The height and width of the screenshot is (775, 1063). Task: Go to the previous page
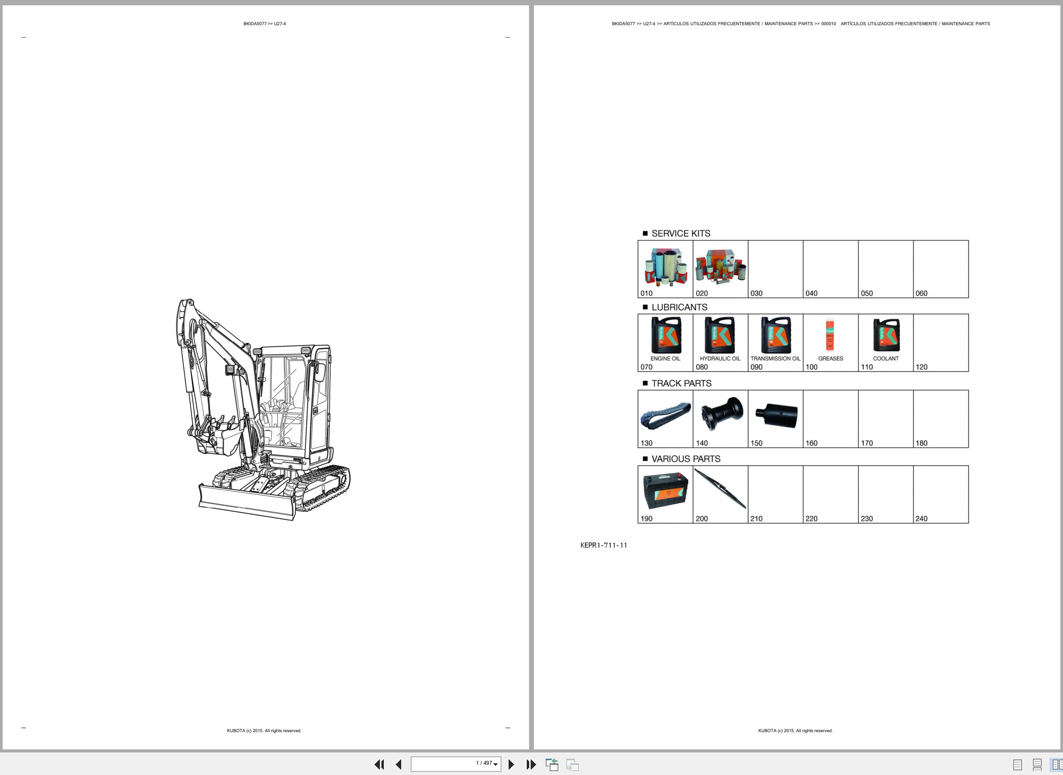pyautogui.click(x=399, y=765)
